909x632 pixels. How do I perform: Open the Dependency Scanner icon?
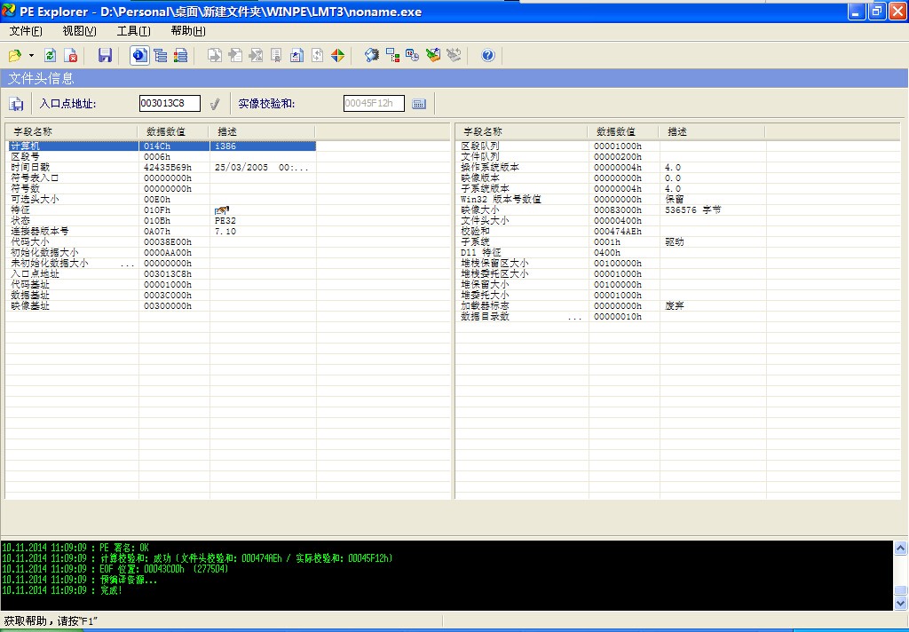(392, 56)
